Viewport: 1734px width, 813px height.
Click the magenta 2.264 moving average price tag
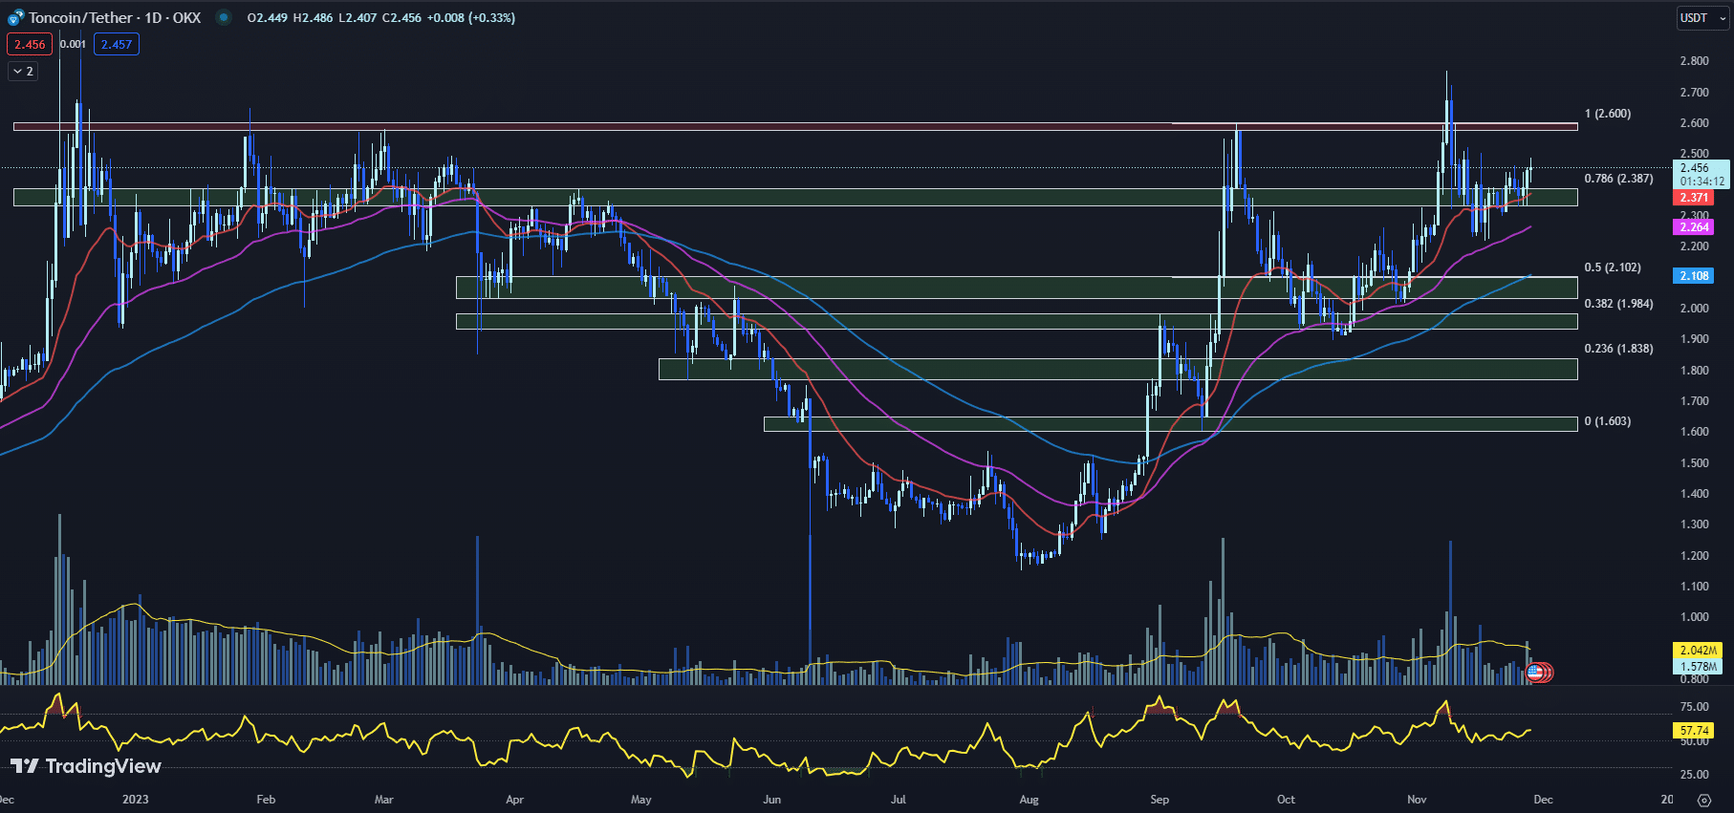click(1694, 227)
